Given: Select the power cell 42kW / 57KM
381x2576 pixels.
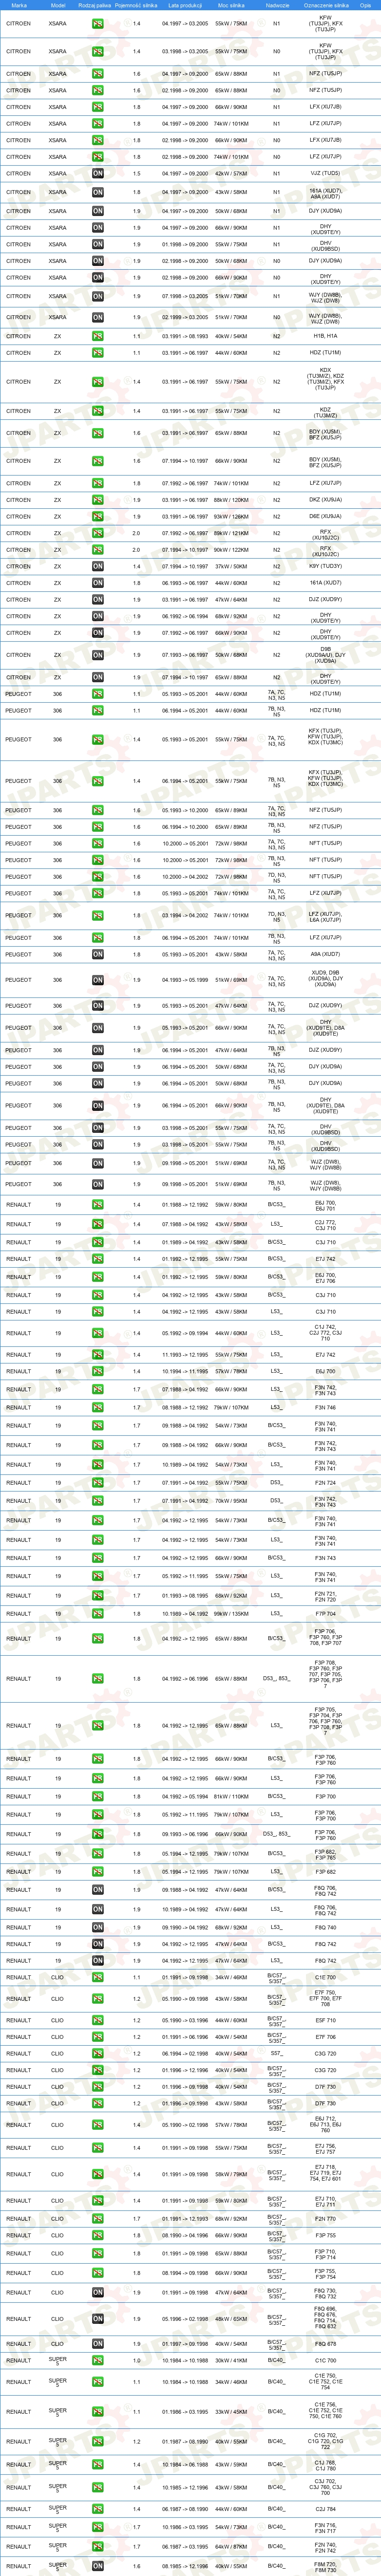Looking at the screenshot, I should point(231,173).
